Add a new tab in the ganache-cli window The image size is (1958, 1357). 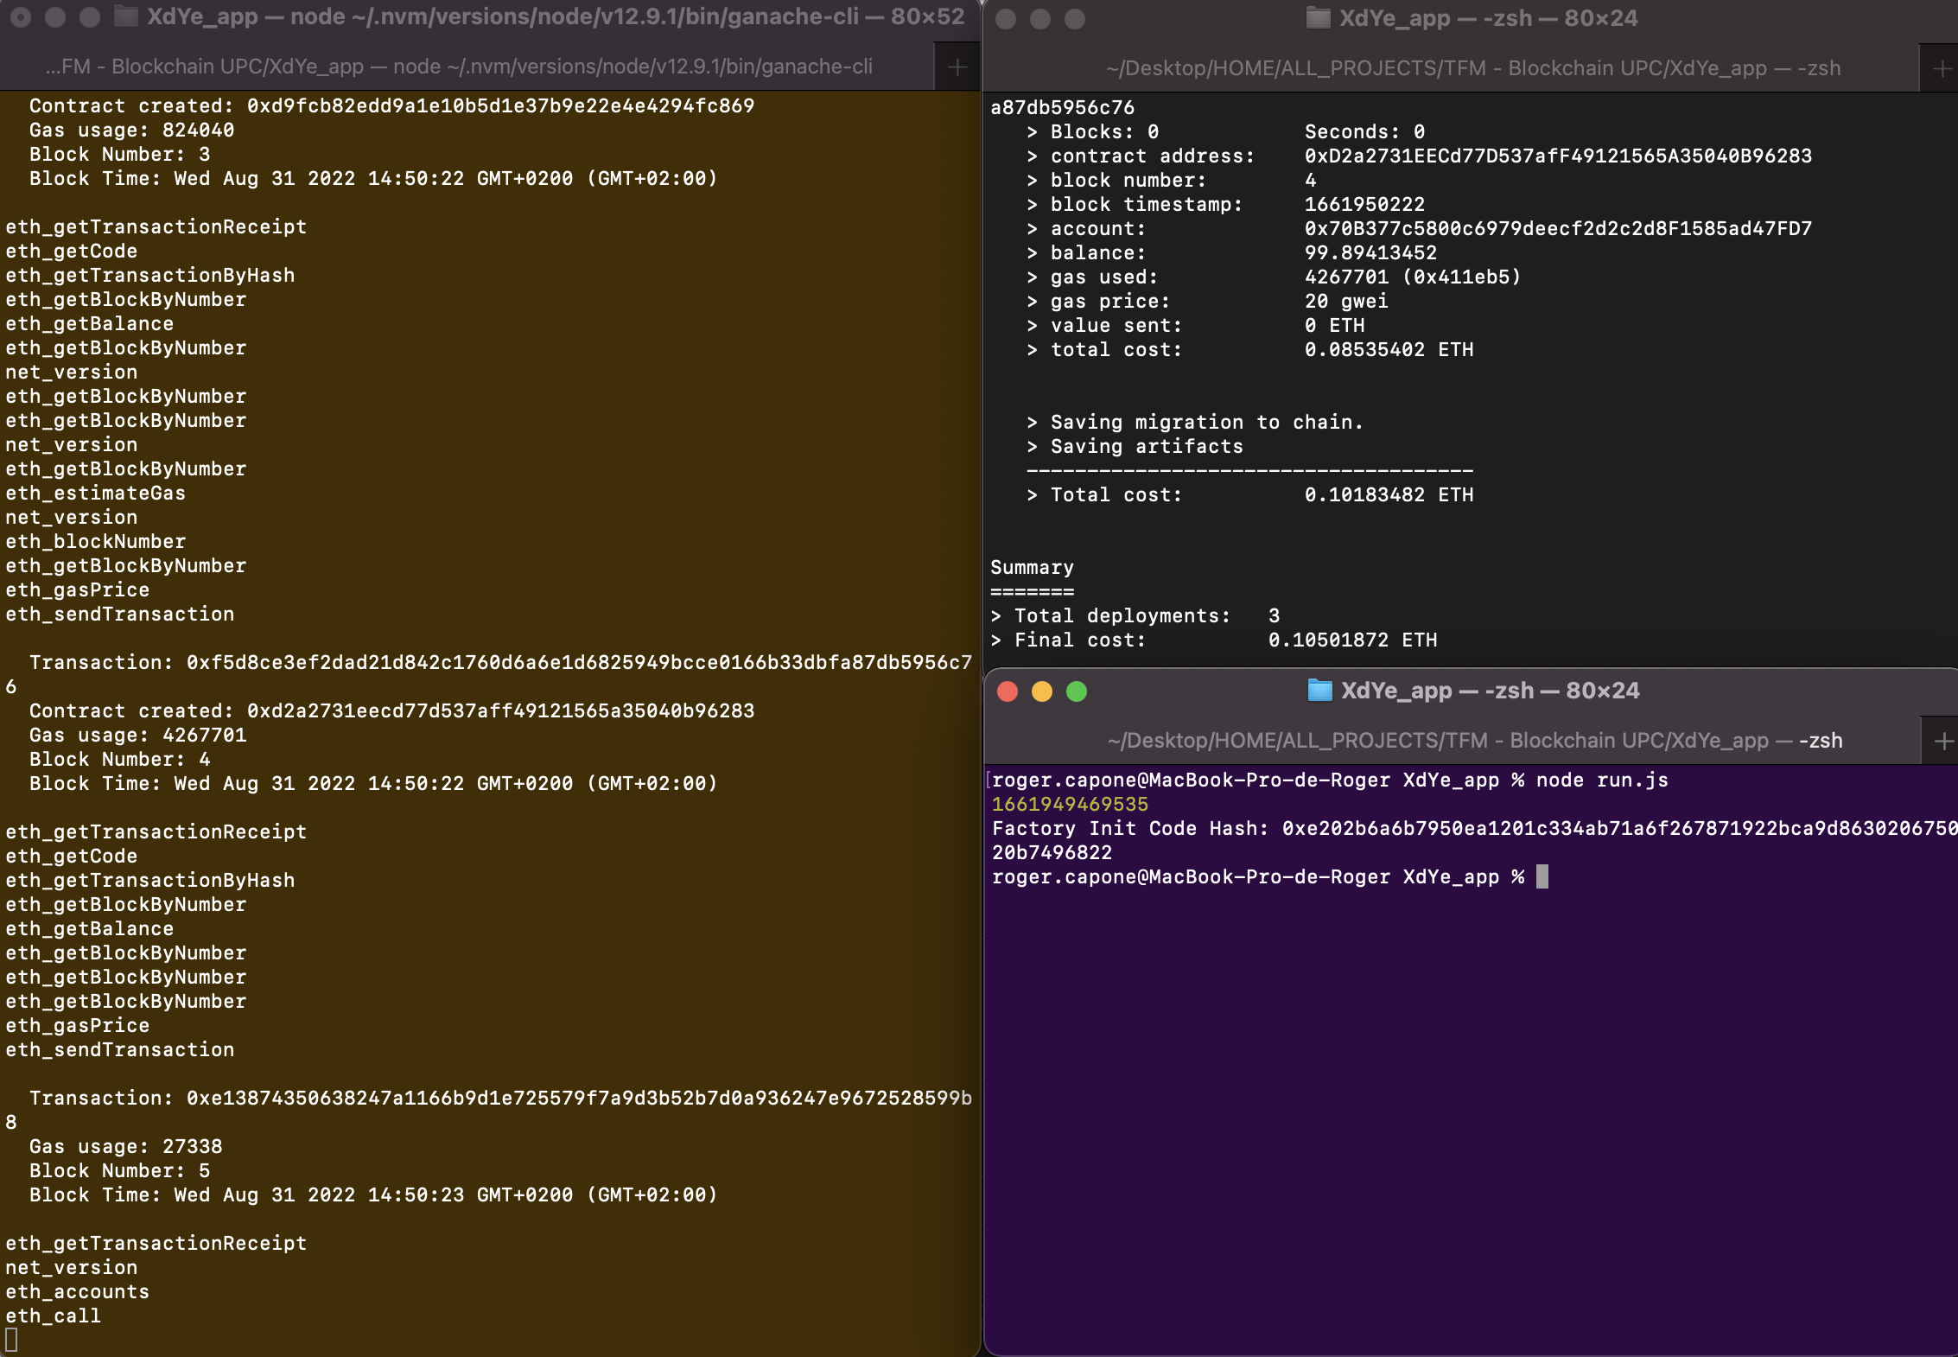click(957, 67)
